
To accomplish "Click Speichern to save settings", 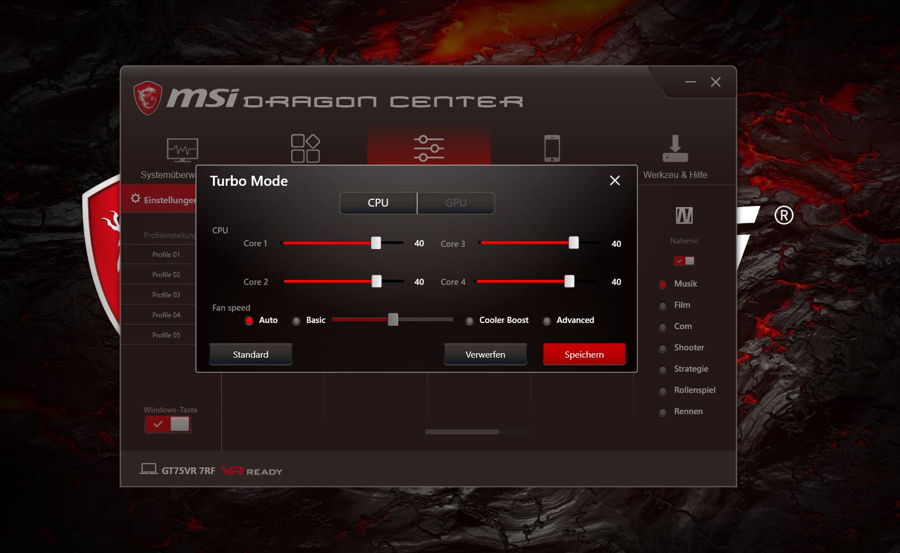I will click(584, 354).
